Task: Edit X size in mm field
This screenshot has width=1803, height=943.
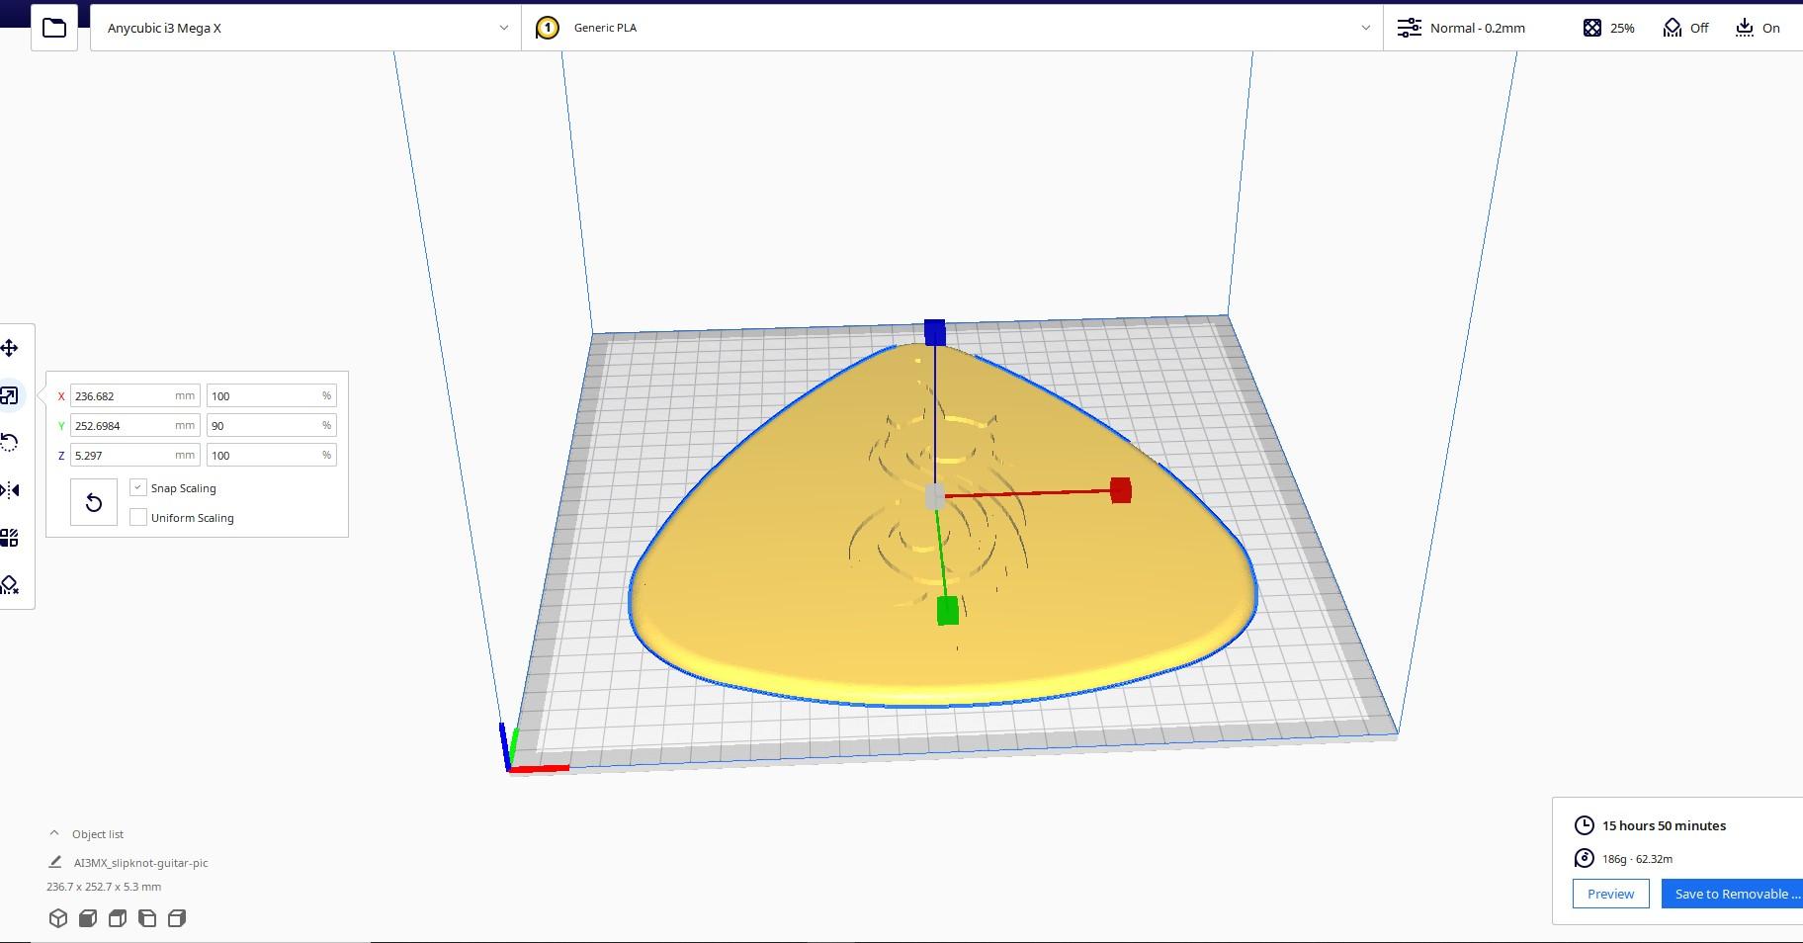Action: pos(135,395)
